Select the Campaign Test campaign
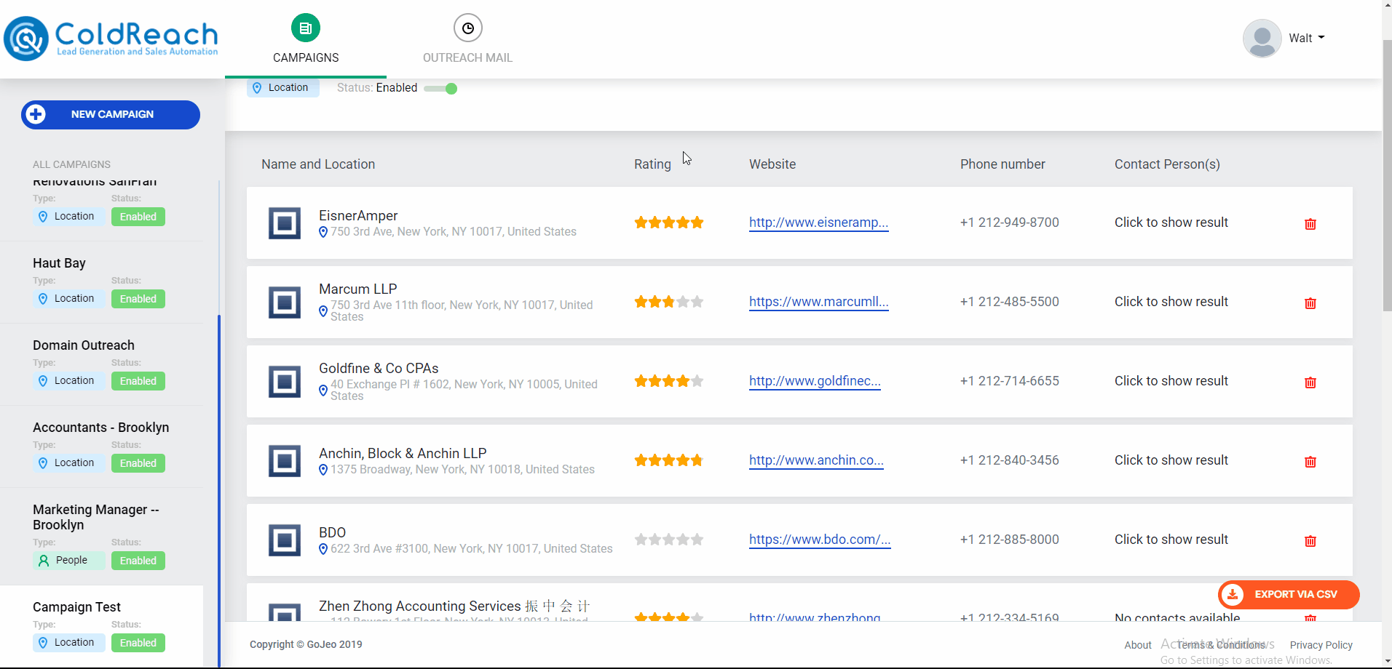The image size is (1392, 669). (x=76, y=607)
